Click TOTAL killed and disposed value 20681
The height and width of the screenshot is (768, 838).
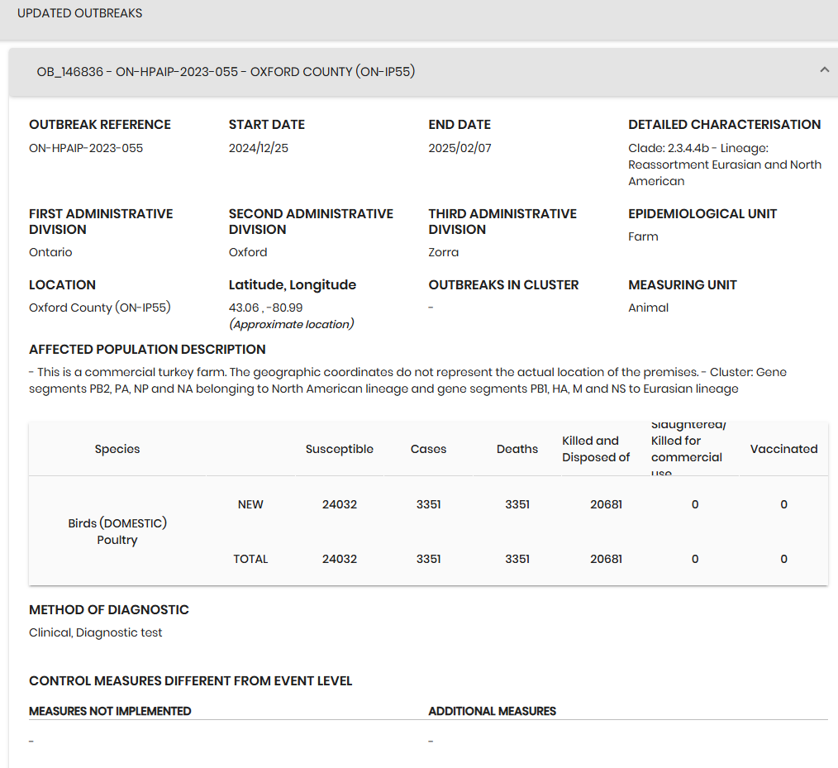606,559
